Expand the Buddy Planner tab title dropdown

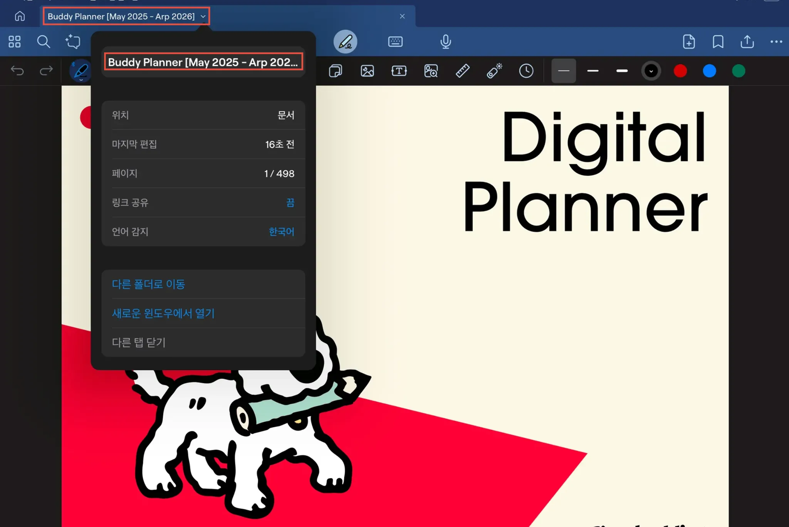point(203,17)
